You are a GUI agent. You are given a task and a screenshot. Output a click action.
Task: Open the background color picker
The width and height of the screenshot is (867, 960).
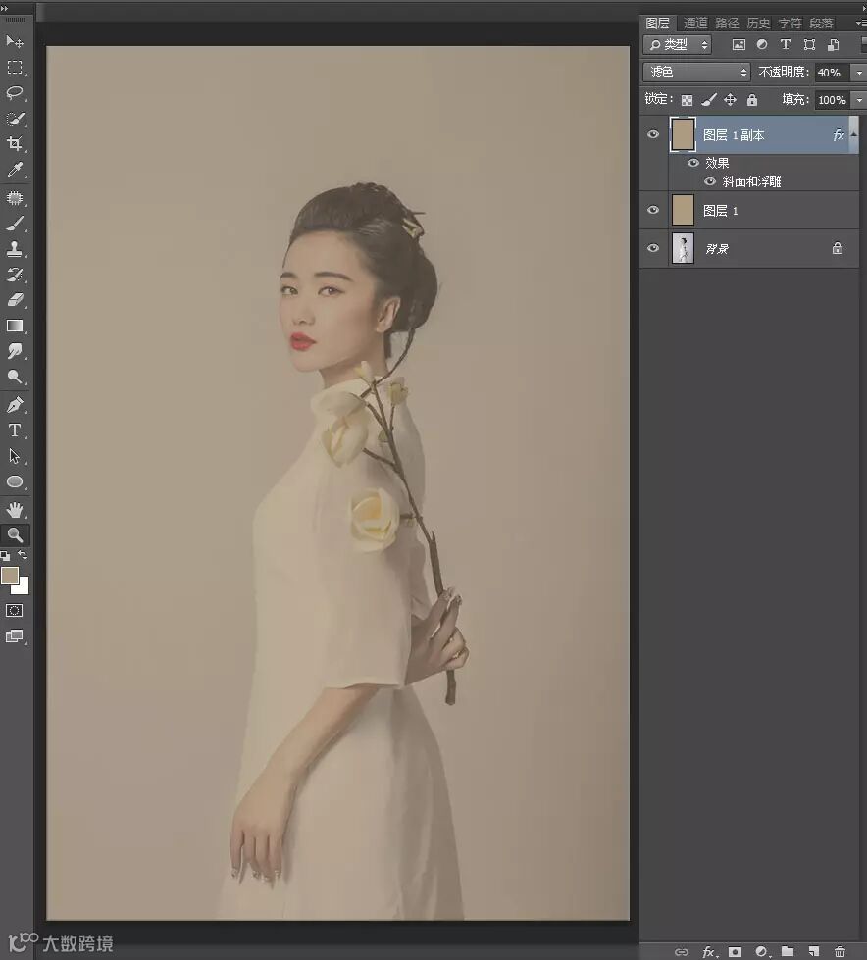tap(24, 588)
